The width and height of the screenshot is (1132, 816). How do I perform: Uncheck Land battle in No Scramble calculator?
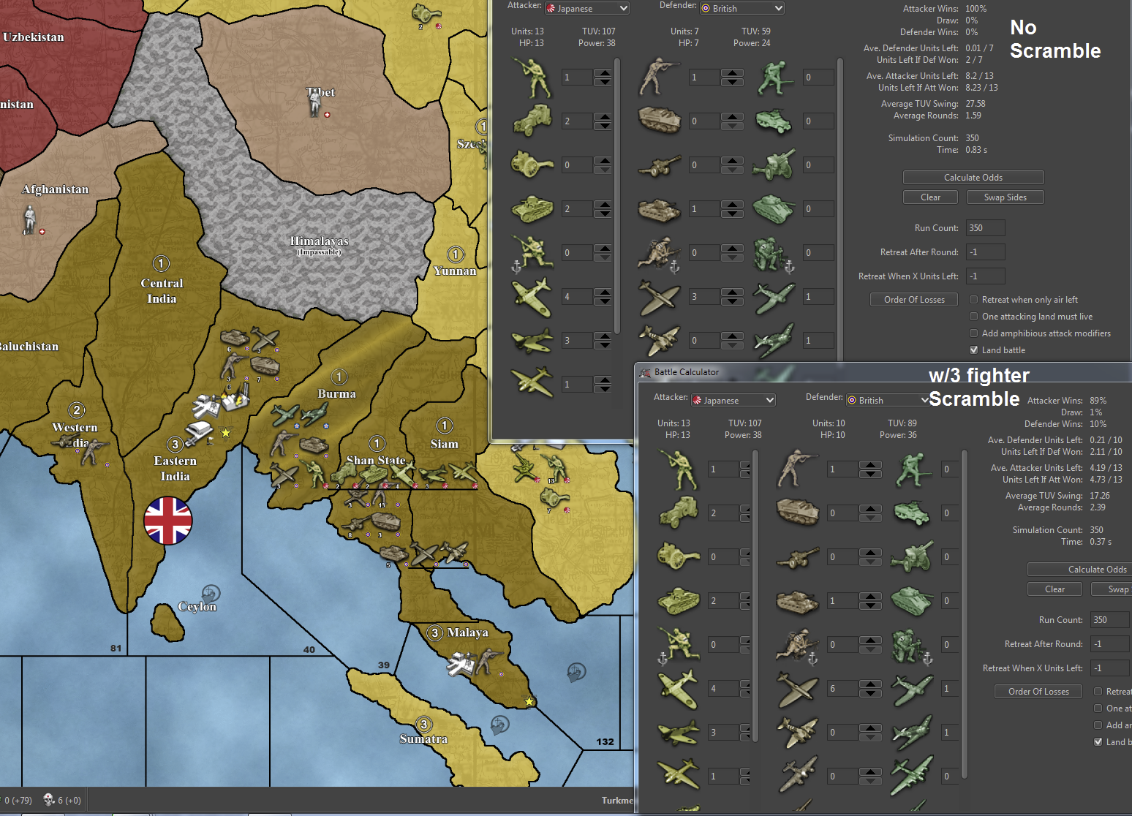click(x=974, y=350)
